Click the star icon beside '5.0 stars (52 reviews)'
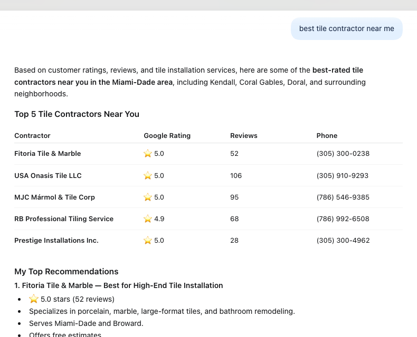Image resolution: width=417 pixels, height=337 pixels. [34, 299]
